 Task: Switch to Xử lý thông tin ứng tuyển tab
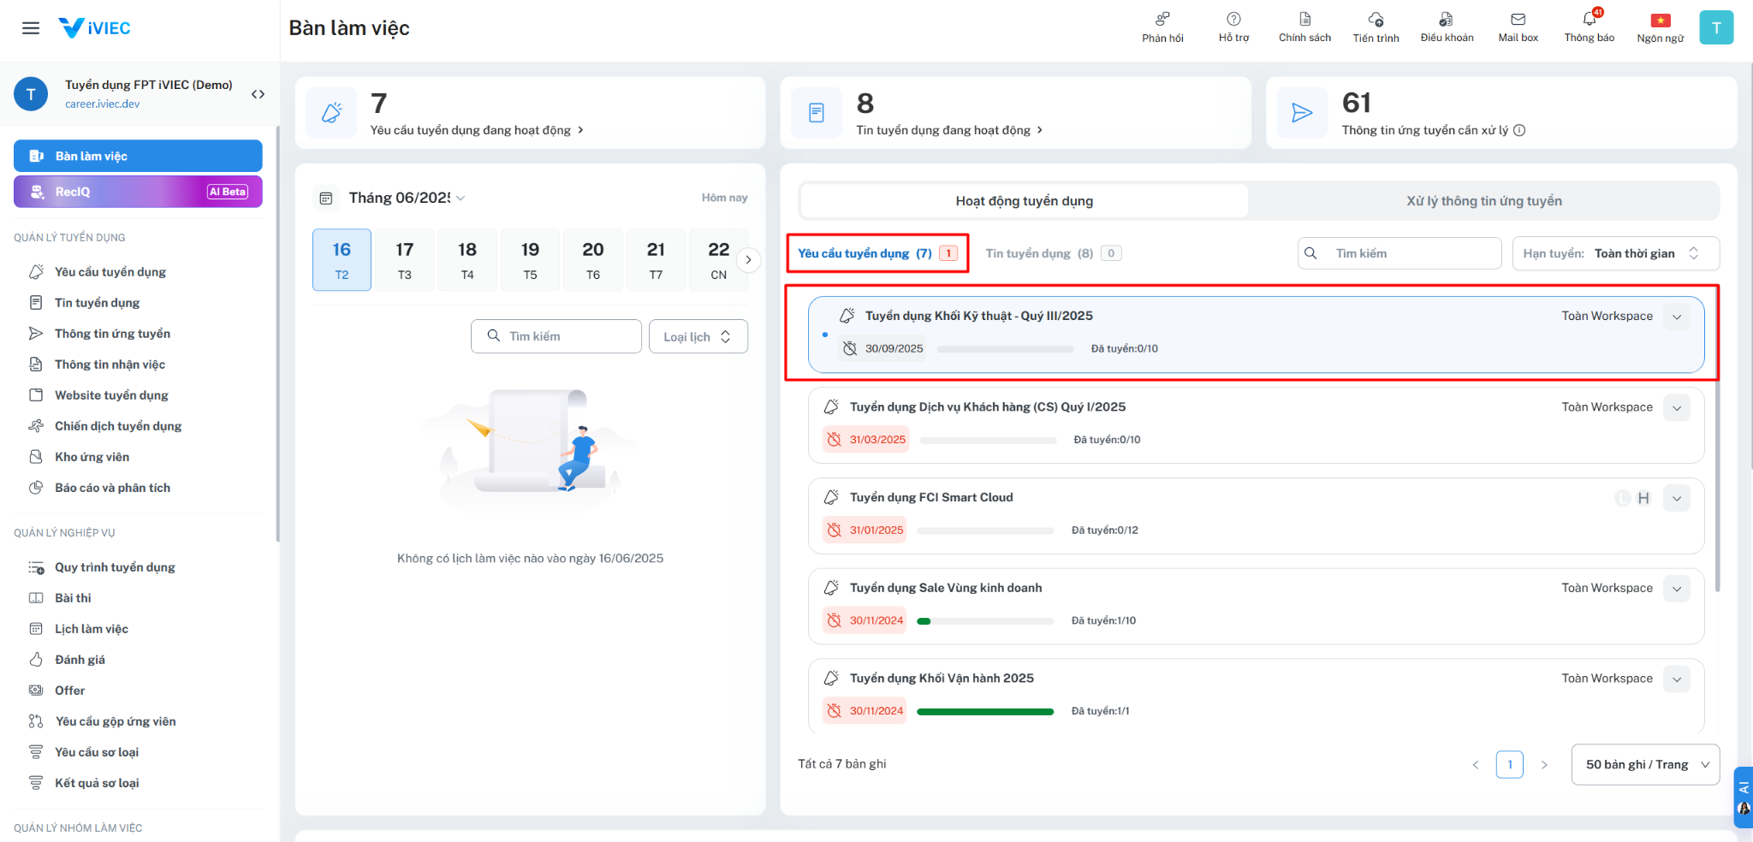[x=1483, y=201]
